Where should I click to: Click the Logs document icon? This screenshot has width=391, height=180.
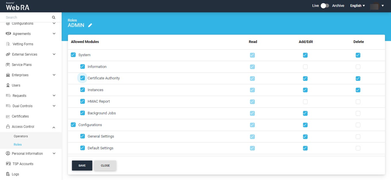tap(8, 174)
